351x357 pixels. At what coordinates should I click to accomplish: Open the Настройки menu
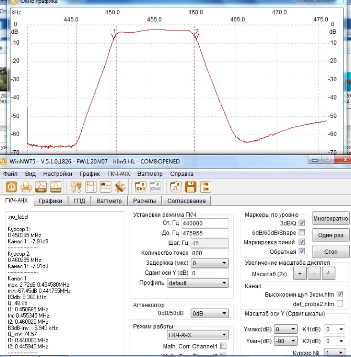58,173
